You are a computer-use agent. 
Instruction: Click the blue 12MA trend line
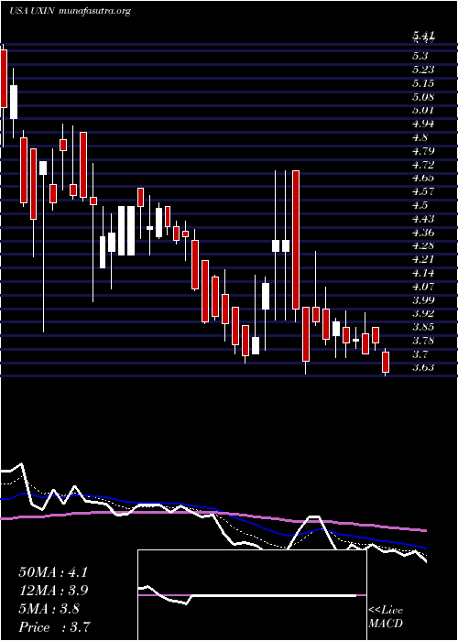pos(213,506)
